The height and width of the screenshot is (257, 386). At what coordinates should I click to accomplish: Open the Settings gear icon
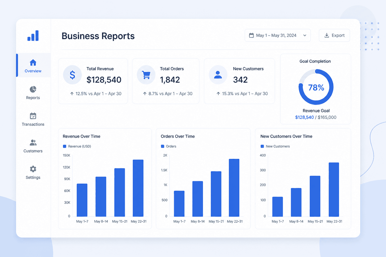[33, 169]
